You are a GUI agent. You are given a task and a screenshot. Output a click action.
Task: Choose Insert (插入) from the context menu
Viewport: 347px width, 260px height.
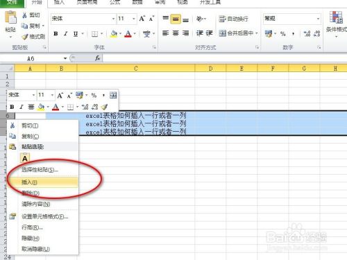(x=43, y=182)
